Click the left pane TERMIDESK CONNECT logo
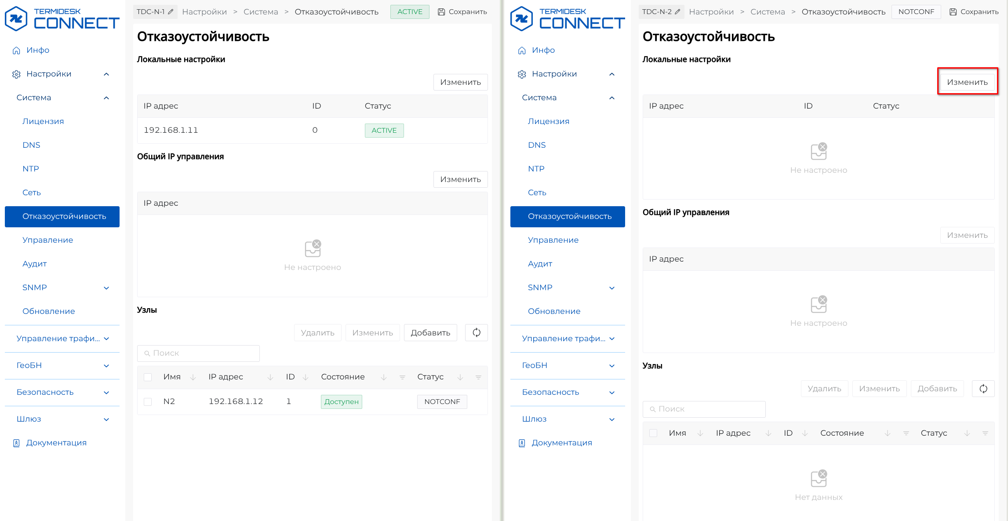 [x=62, y=18]
